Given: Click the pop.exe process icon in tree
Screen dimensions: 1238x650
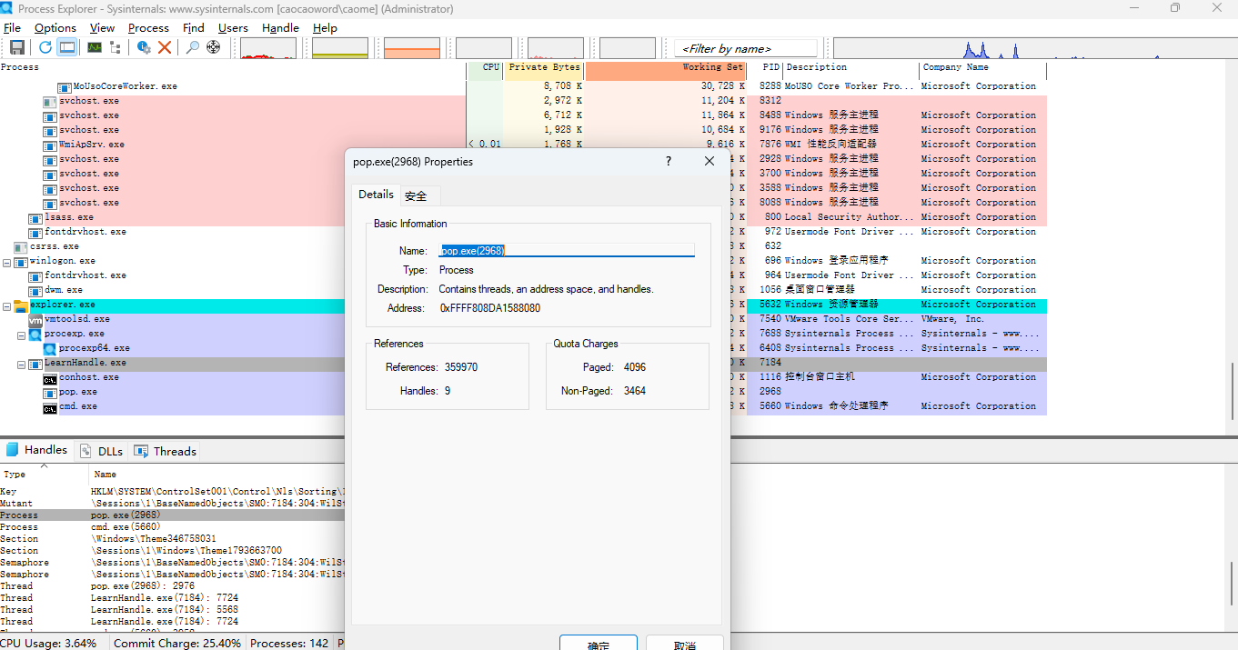Looking at the screenshot, I should click(x=50, y=393).
